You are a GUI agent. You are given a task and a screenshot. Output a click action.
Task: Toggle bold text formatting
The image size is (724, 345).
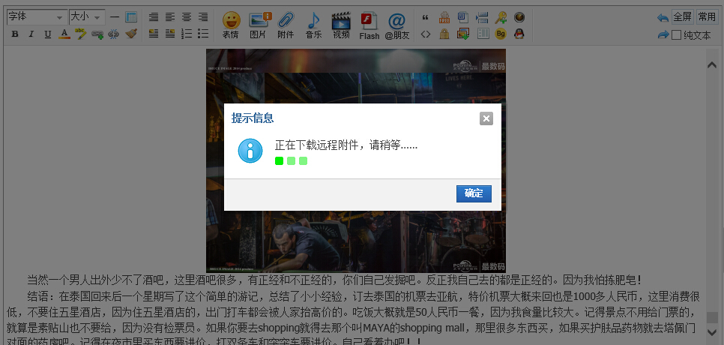[x=15, y=34]
